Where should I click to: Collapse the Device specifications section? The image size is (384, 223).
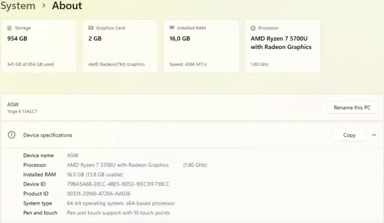374,135
